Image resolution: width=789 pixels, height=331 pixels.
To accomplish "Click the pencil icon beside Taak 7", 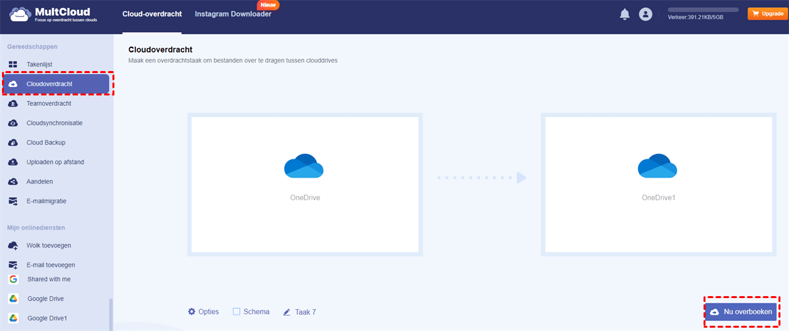I will pos(287,312).
